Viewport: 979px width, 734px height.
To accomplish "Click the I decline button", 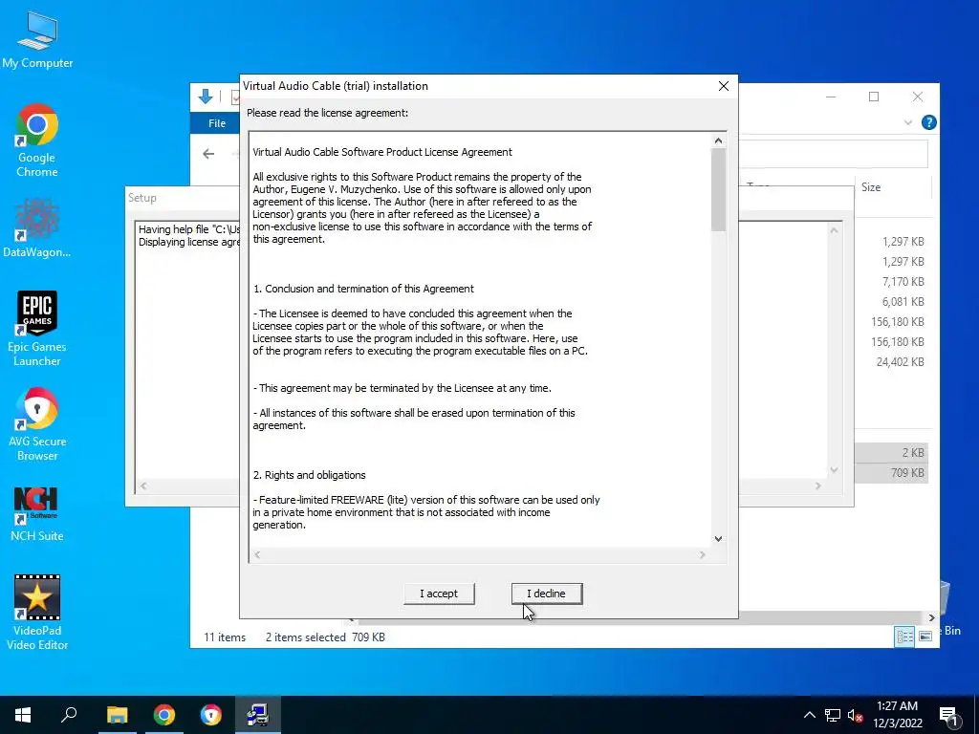I will click(546, 594).
